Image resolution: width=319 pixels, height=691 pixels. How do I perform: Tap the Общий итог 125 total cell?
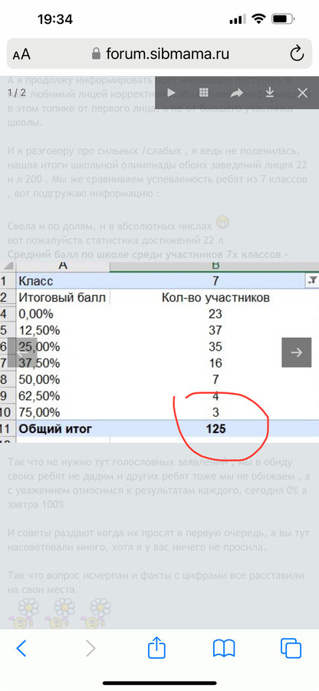(x=215, y=428)
